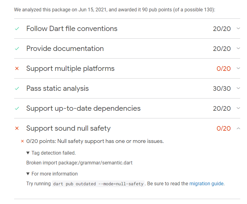Collapse the Tag detection failed disclosure triangle
The image size is (247, 204).
(28, 152)
